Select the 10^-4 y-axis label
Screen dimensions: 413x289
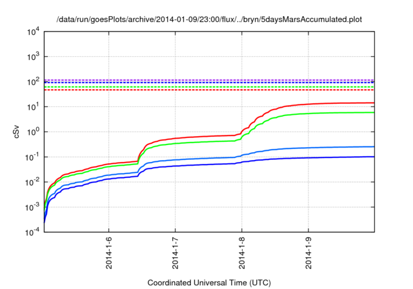coord(33,232)
